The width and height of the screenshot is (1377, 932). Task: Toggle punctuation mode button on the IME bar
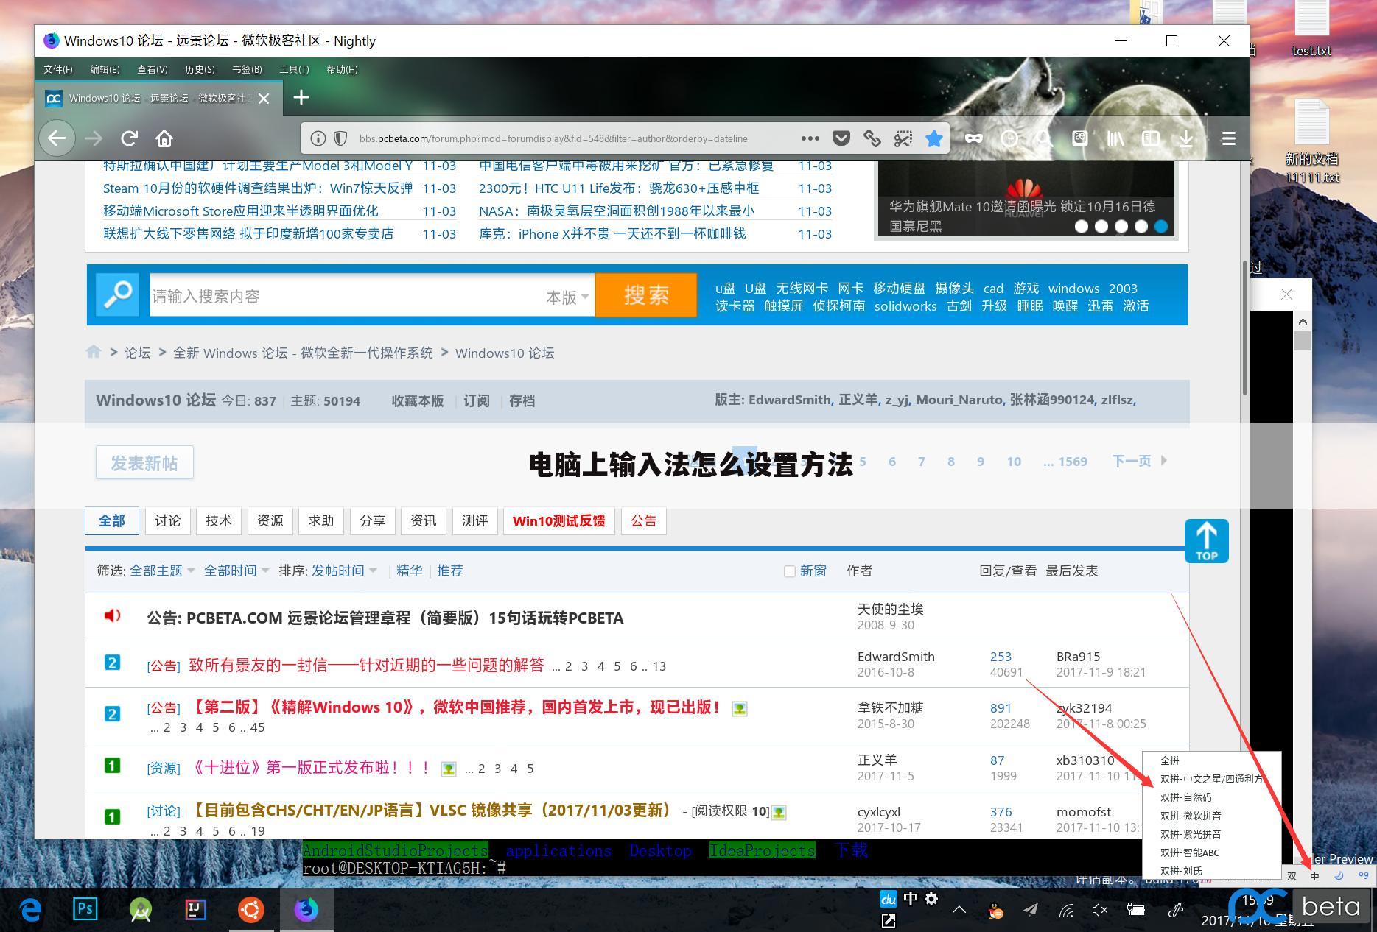point(1363,875)
